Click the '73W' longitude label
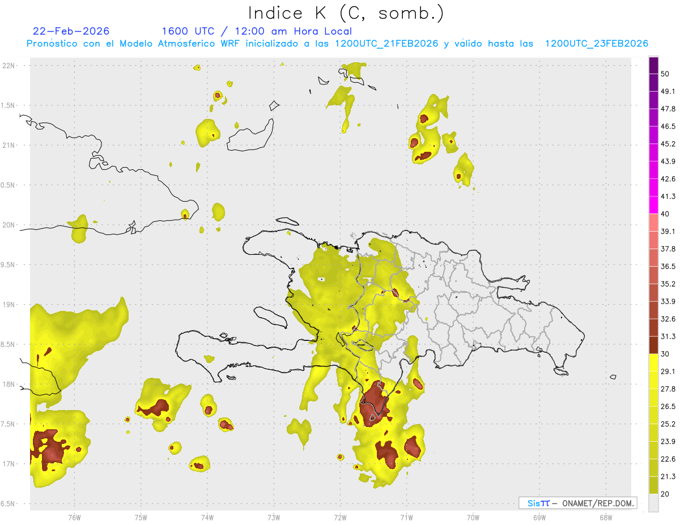The image size is (680, 525). [x=274, y=517]
